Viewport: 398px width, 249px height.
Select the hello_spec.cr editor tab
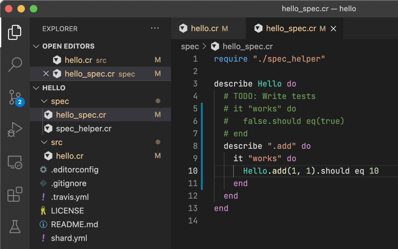pyautogui.click(x=295, y=29)
